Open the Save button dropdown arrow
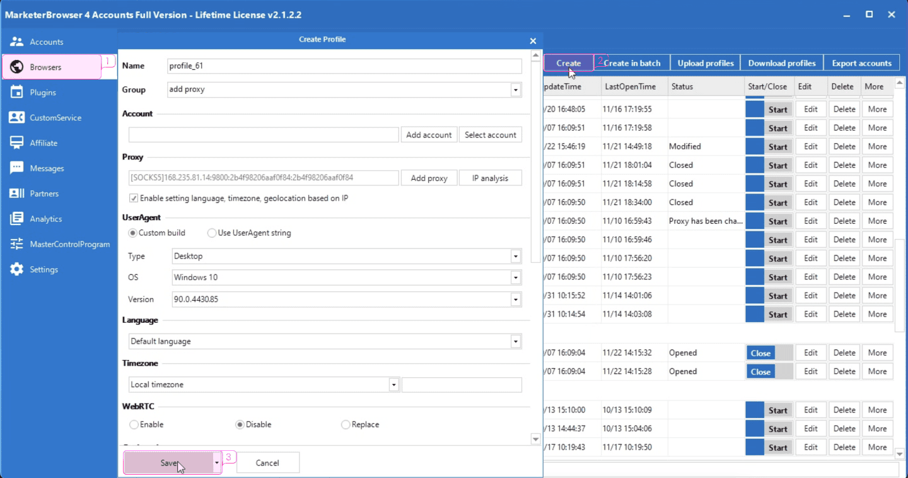This screenshot has height=478, width=908. click(217, 463)
